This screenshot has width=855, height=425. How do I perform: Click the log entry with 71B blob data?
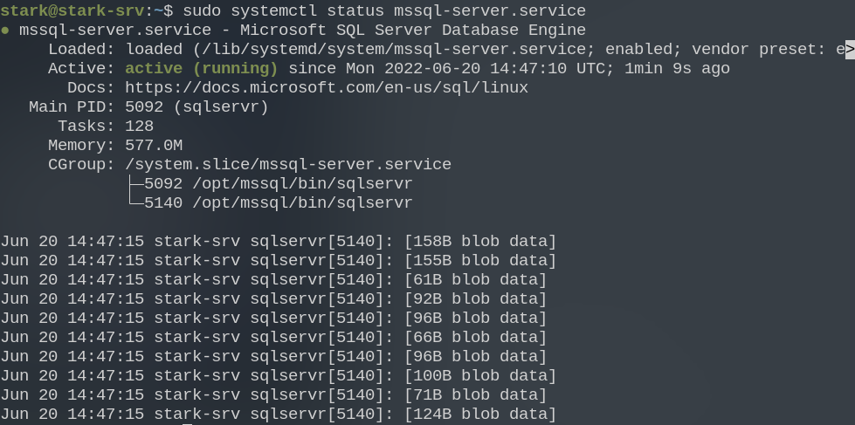273,395
